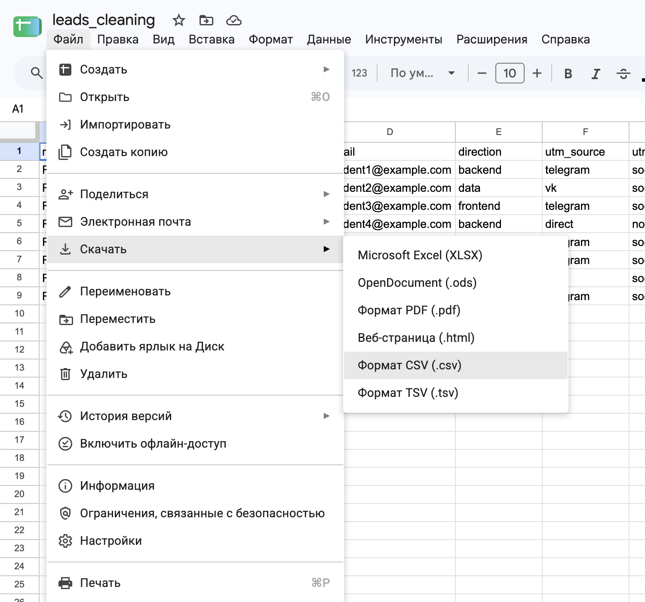This screenshot has height=602, width=645.
Task: Choose Печать from the menu
Action: point(195,583)
